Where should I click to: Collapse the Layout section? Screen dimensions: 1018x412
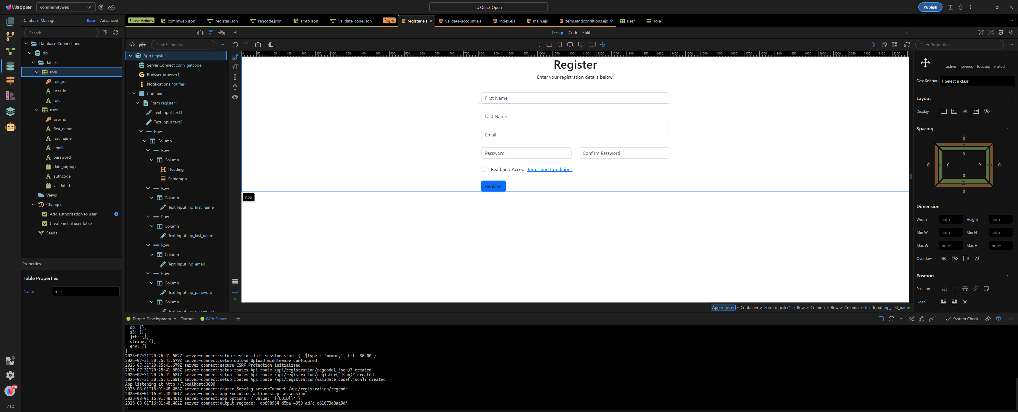click(x=1008, y=99)
